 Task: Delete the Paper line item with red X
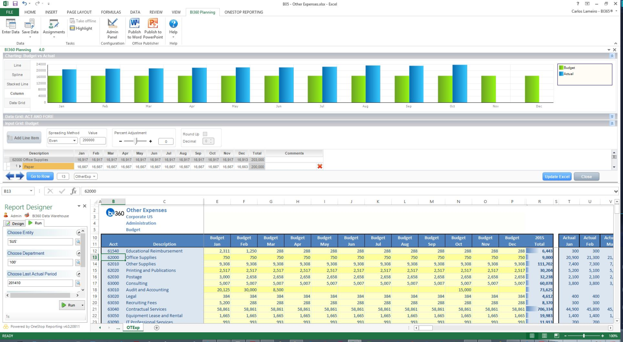tap(320, 166)
